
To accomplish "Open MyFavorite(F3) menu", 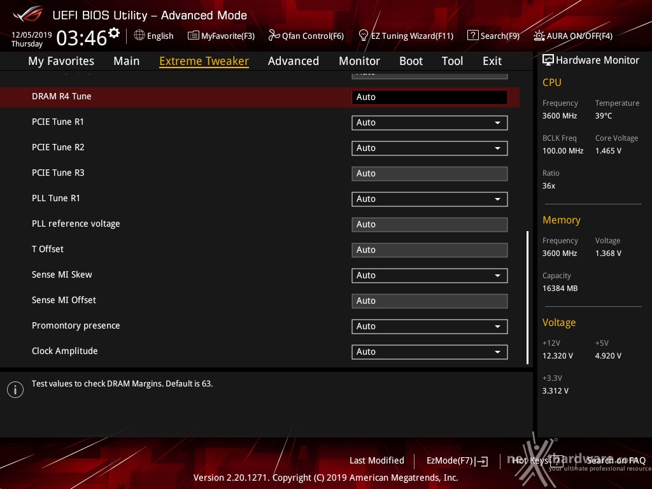I will coord(228,36).
